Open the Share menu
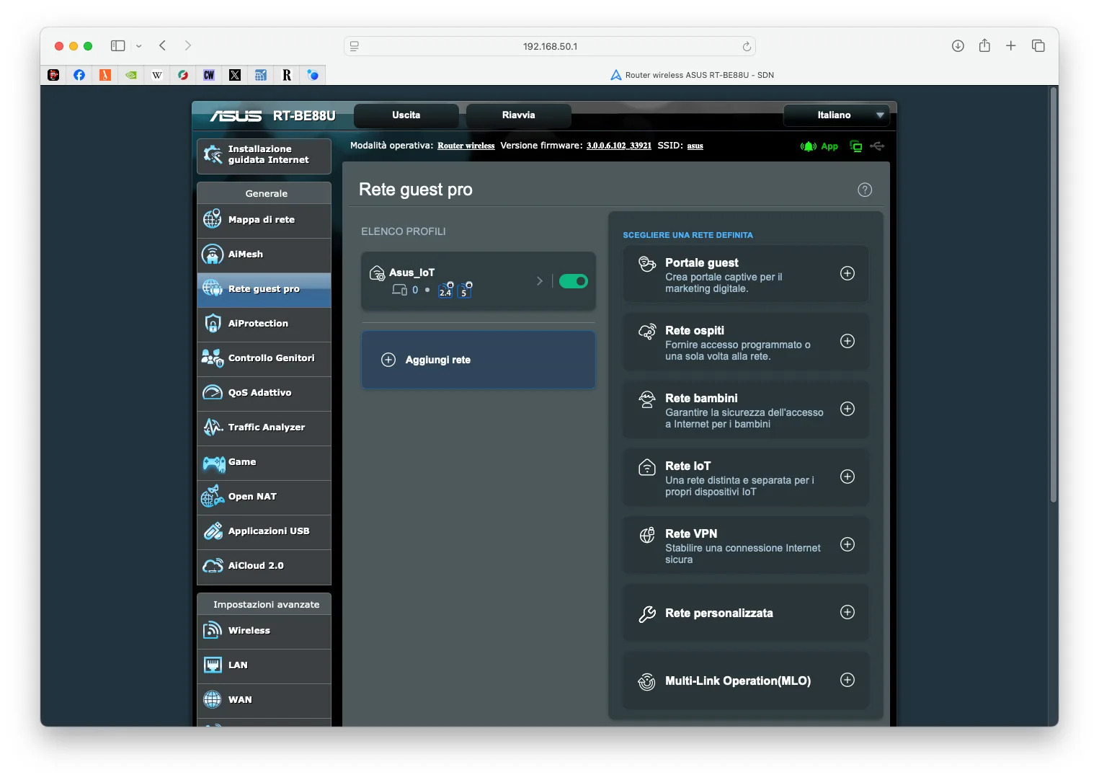This screenshot has width=1099, height=780. pos(984,45)
